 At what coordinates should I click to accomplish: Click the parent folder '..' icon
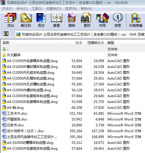pos(4,49)
